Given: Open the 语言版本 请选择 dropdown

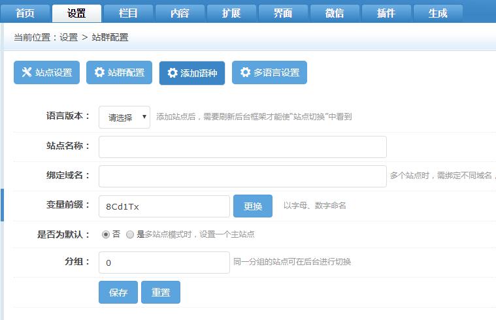Looking at the screenshot, I should click(x=124, y=118).
